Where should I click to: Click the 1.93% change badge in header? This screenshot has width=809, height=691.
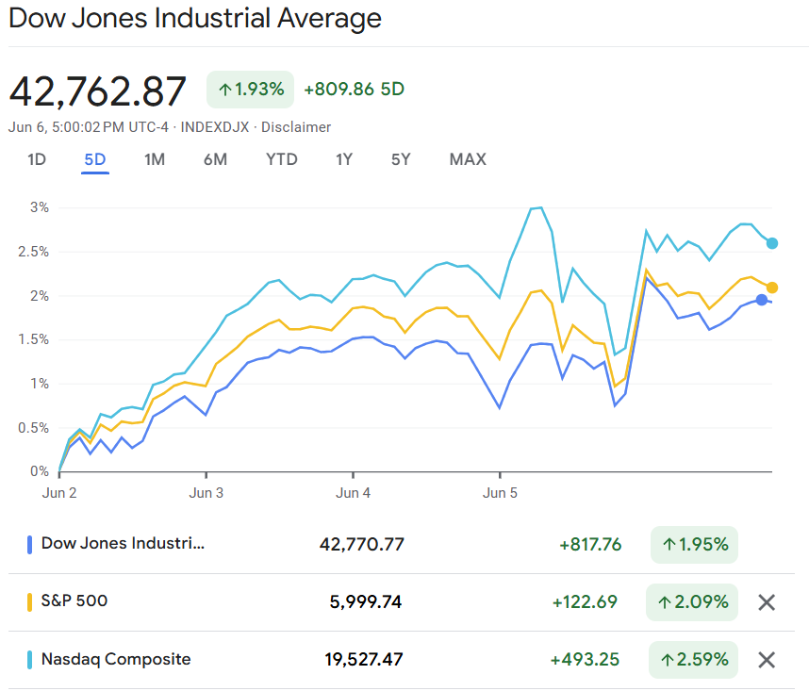tap(250, 90)
